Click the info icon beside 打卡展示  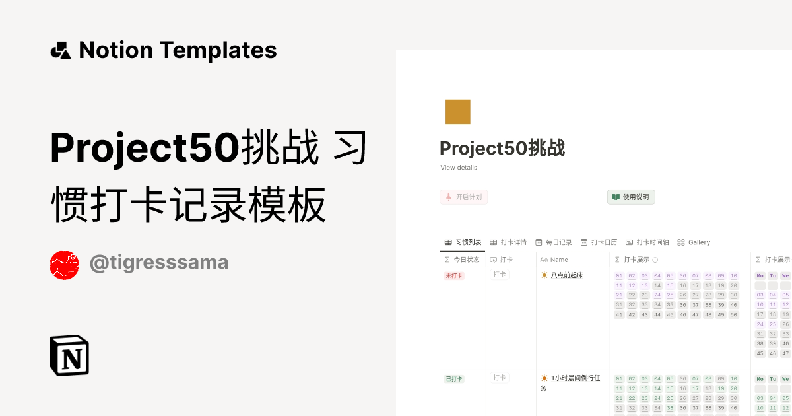click(655, 260)
